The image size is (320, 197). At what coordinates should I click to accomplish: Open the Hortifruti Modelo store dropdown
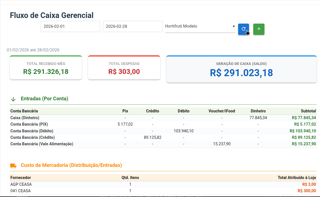(200, 26)
